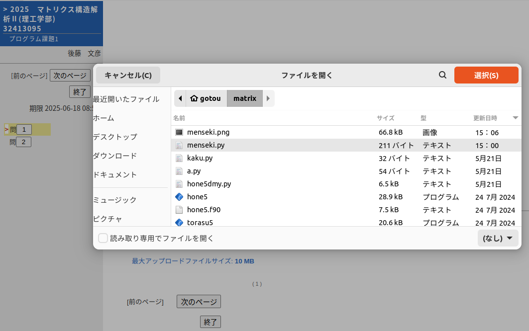Go to ダウンロード in the sidebar
Image resolution: width=529 pixels, height=331 pixels.
coord(115,156)
